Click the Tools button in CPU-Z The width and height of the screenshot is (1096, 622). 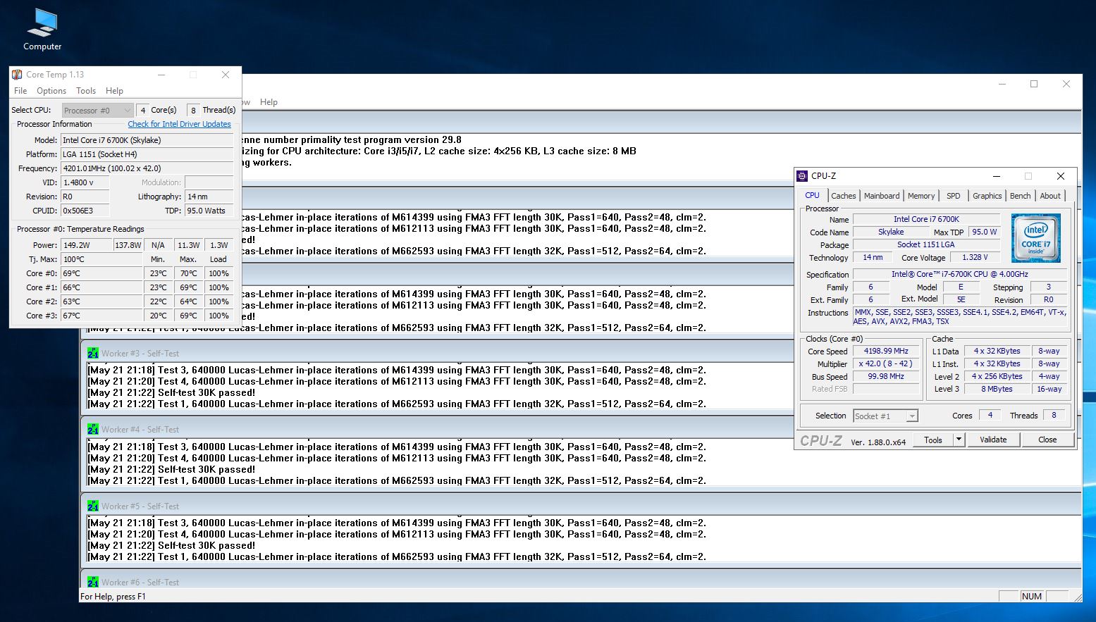click(933, 440)
